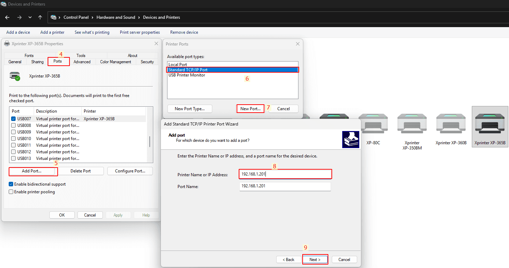Close the Printer Ports dialog
Image resolution: width=509 pixels, height=268 pixels.
(298, 44)
